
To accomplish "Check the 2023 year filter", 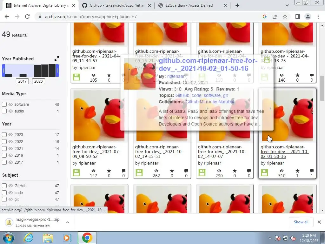I will coord(4,134).
